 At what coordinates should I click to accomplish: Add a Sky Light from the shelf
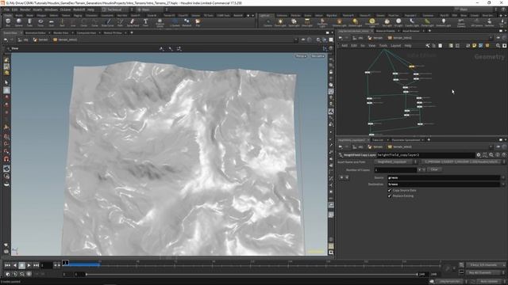coord(387,22)
